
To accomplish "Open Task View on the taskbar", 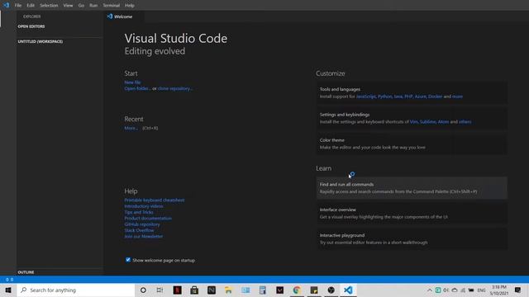I will tap(160, 290).
